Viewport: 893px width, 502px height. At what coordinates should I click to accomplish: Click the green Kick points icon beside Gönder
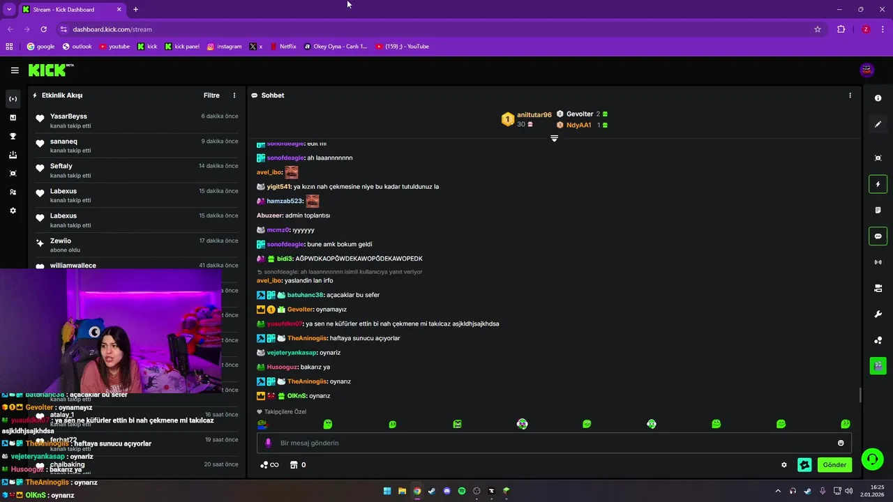pyautogui.click(x=804, y=465)
